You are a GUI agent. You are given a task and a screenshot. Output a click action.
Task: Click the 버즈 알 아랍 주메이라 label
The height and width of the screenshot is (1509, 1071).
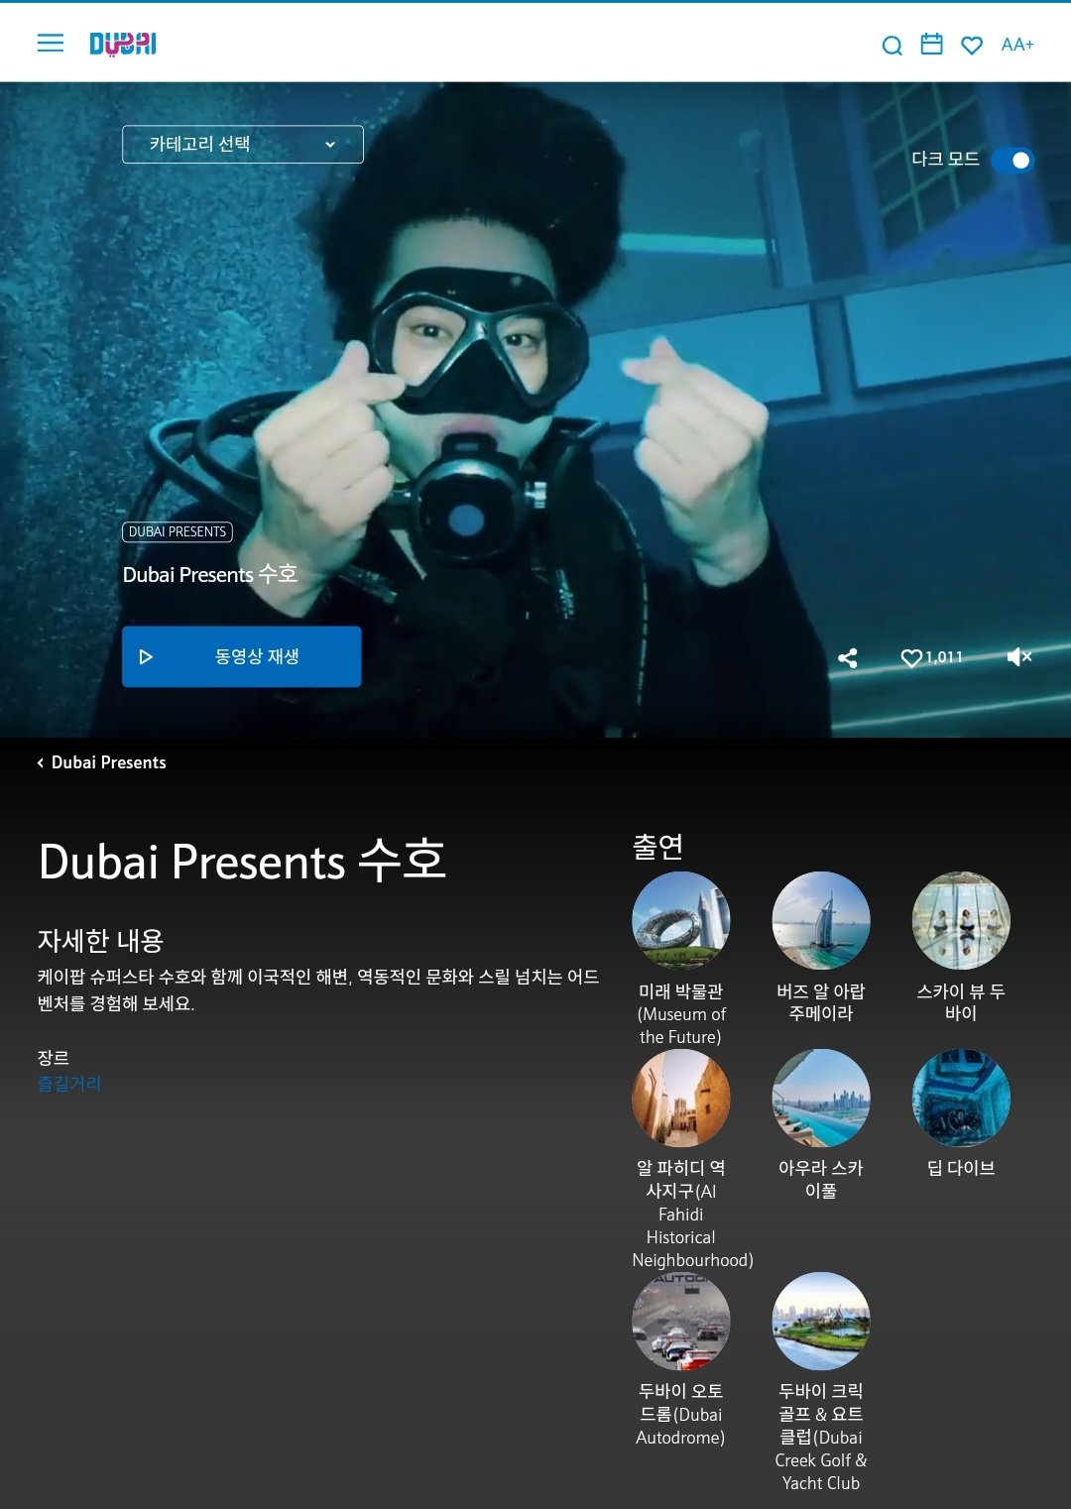tap(821, 1002)
